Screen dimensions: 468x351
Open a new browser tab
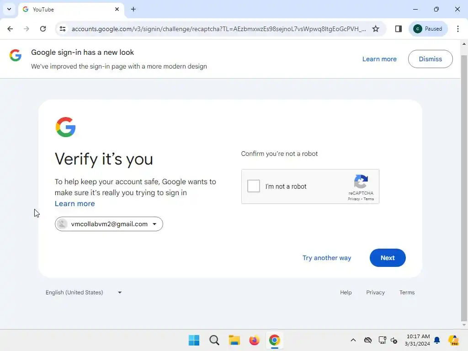pyautogui.click(x=133, y=9)
